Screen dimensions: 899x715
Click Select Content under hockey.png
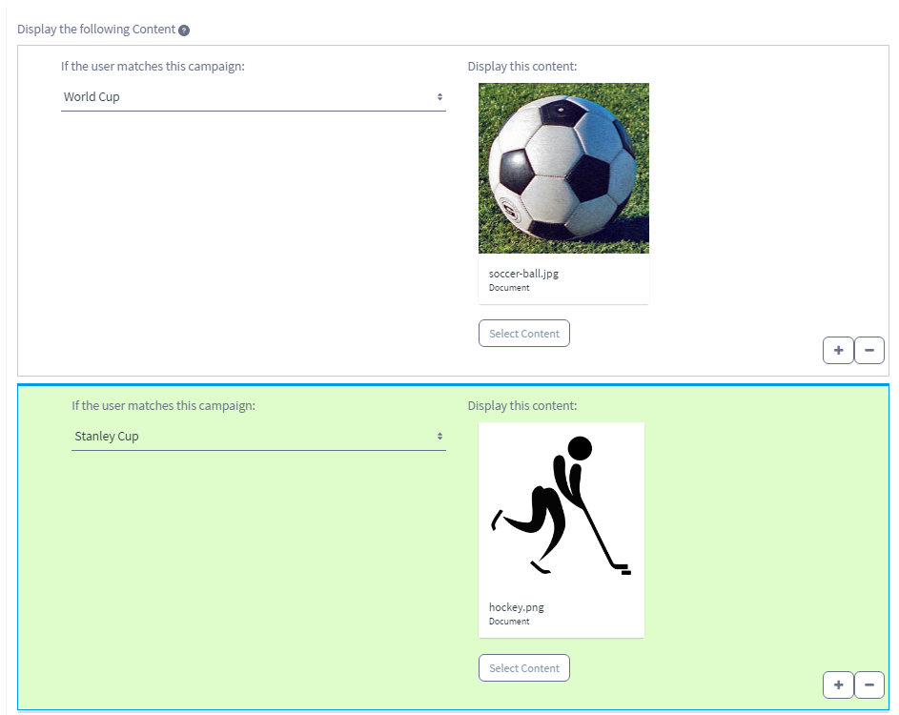524,668
